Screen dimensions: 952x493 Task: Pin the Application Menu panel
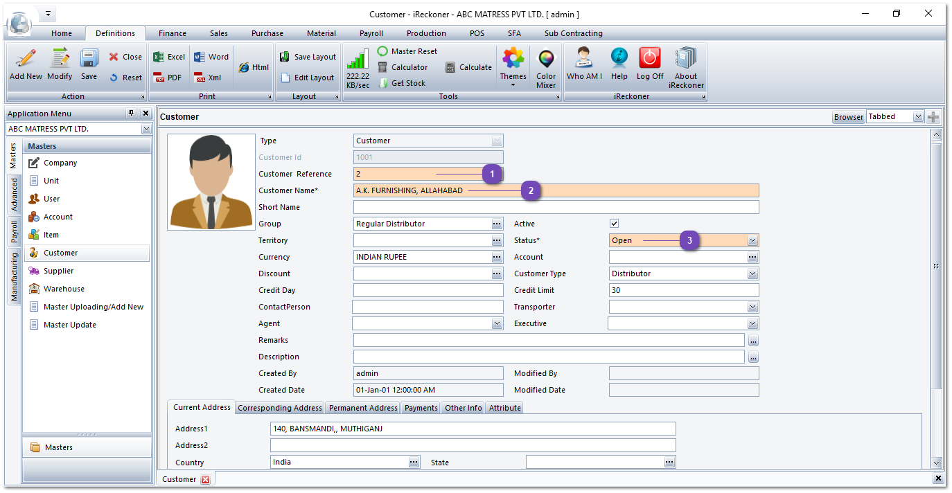[131, 114]
